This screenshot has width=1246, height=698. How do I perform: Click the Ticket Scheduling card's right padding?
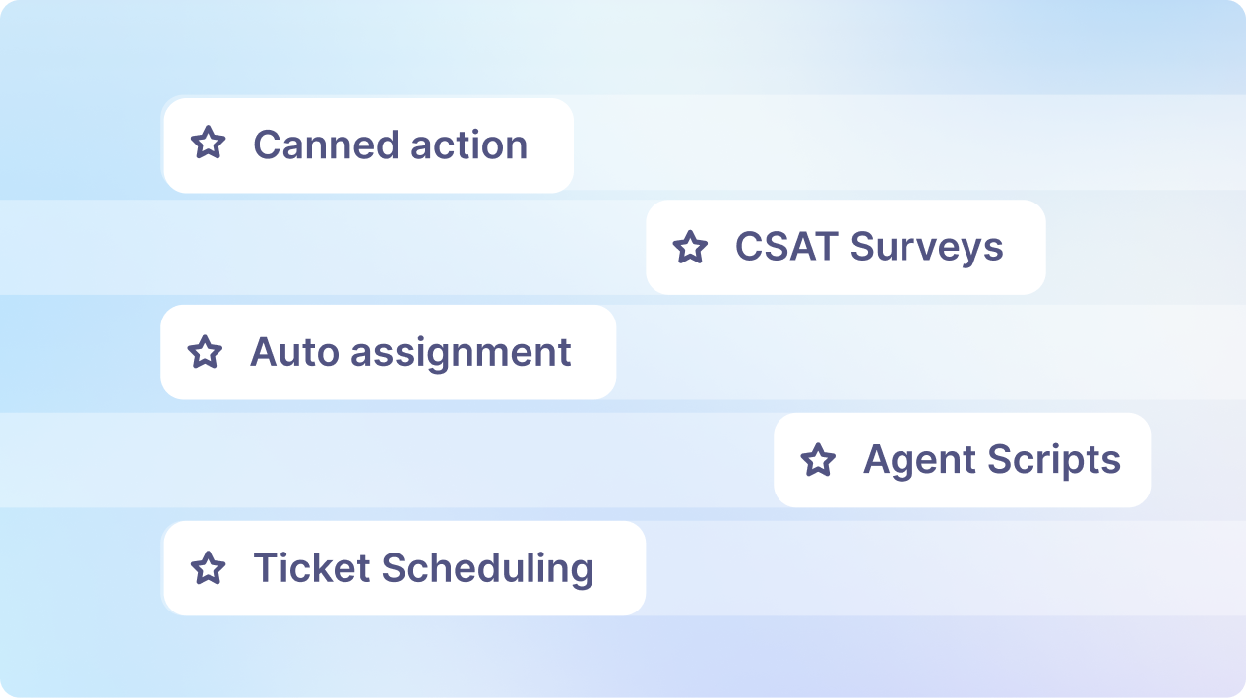(623, 568)
